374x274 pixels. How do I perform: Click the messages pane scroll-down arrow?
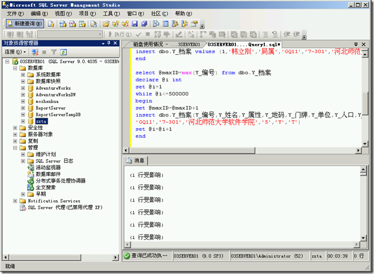(363, 238)
